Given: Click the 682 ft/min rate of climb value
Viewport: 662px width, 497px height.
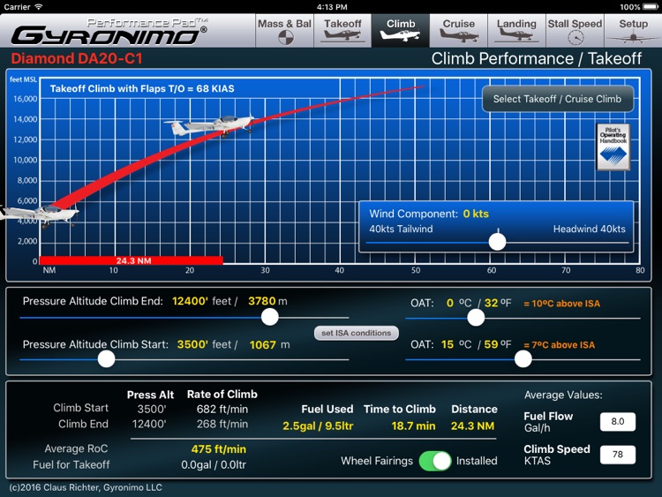Looking at the screenshot, I should tap(222, 410).
